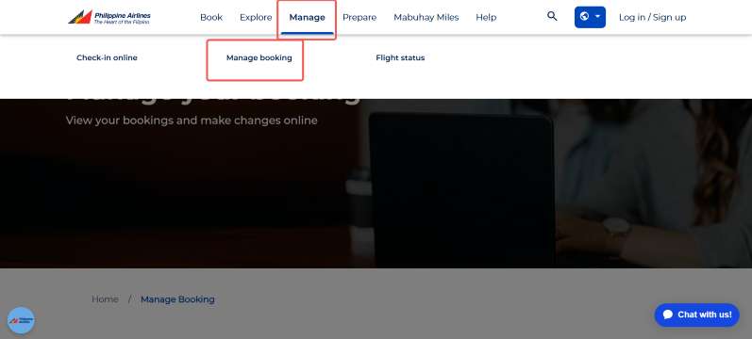Image resolution: width=752 pixels, height=339 pixels.
Task: Open the Chat with us button
Action: pos(697,315)
